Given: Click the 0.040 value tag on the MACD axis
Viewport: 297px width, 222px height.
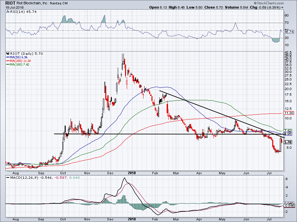Looking at the screenshot, I should pos(289,203).
